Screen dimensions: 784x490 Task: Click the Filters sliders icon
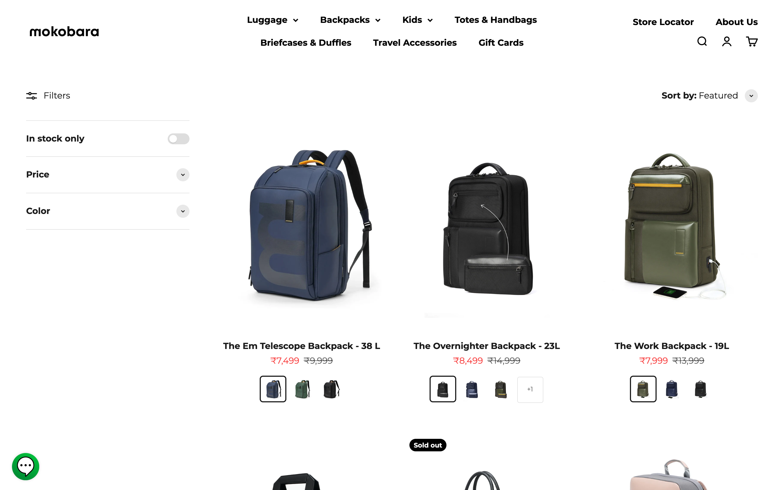[31, 96]
